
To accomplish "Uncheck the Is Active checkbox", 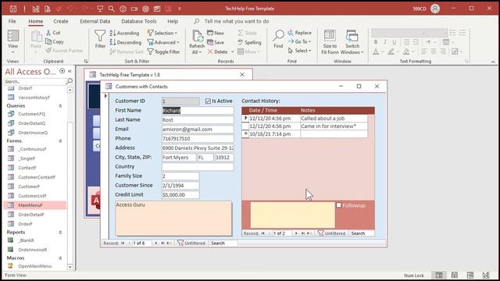I will [209, 101].
